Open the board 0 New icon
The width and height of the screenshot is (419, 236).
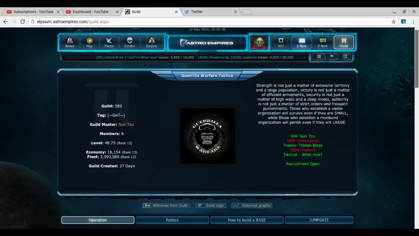[323, 43]
